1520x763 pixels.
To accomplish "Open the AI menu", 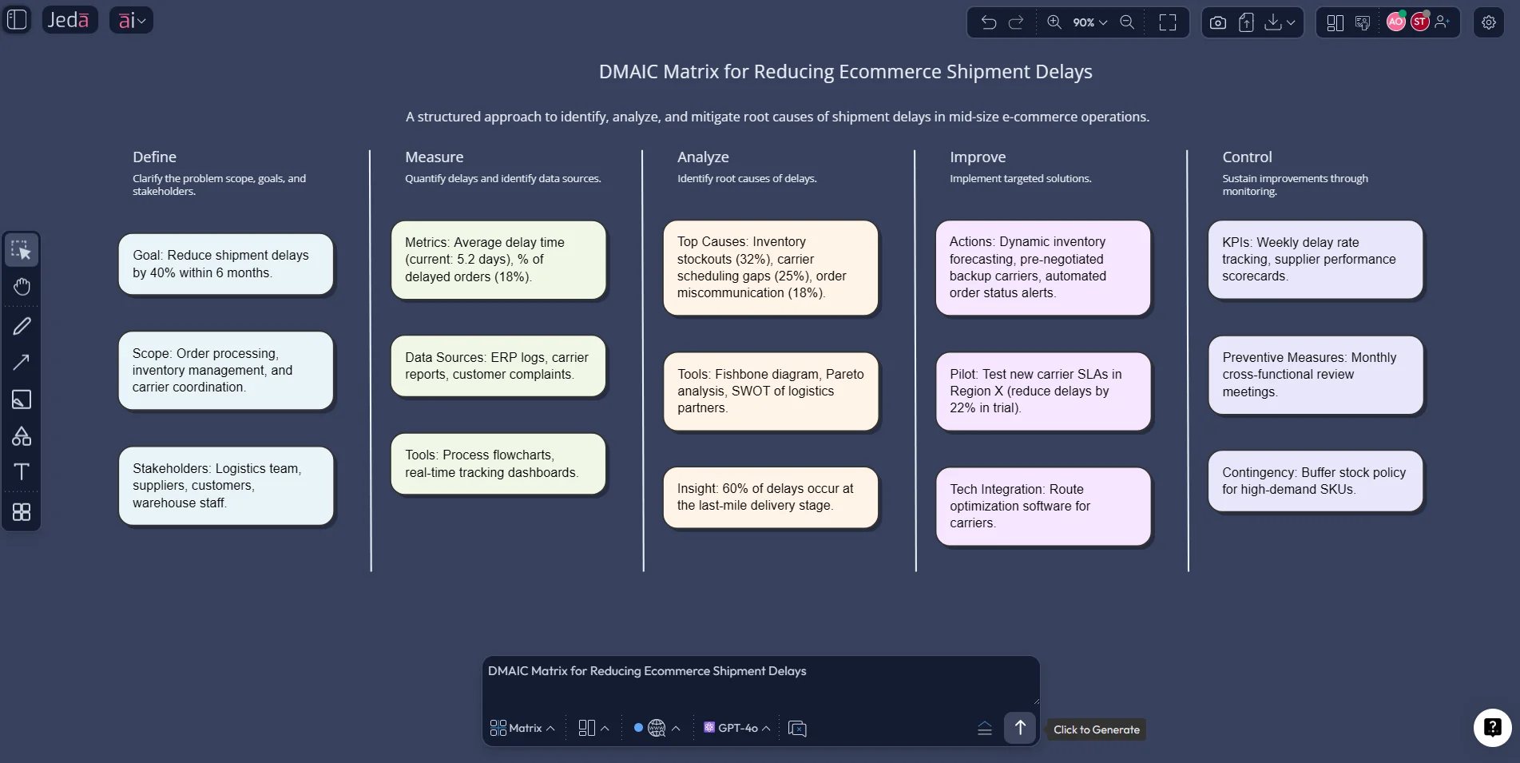I will coord(131,20).
